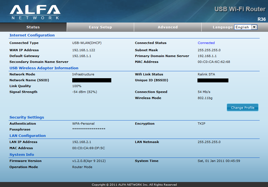The width and height of the screenshot is (268, 187).
Task: Click the Primary Domain Name Server value
Action: point(207,56)
